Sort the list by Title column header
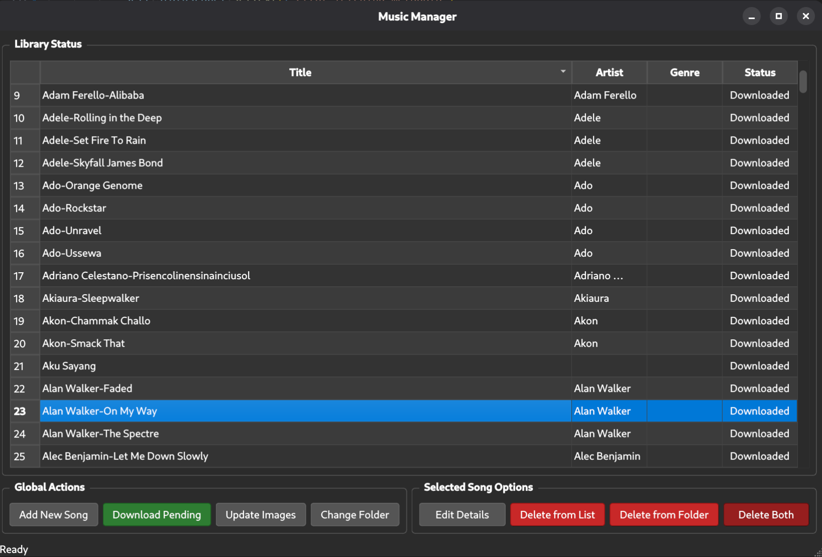Viewport: 822px width, 557px height. point(300,73)
